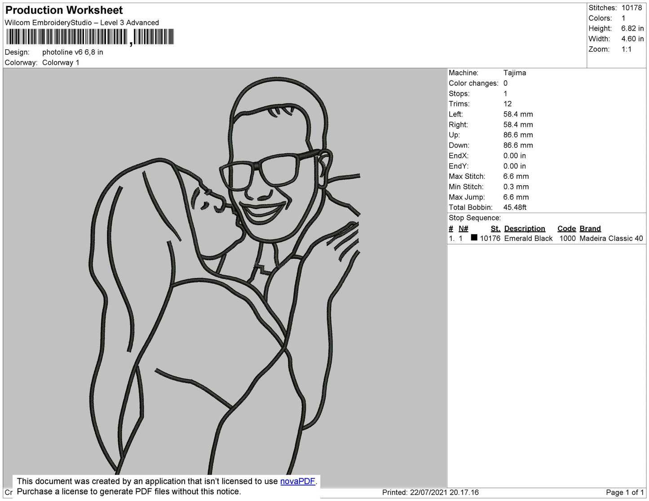Click the 'Colorway 1' value
The image size is (649, 501).
(61, 63)
